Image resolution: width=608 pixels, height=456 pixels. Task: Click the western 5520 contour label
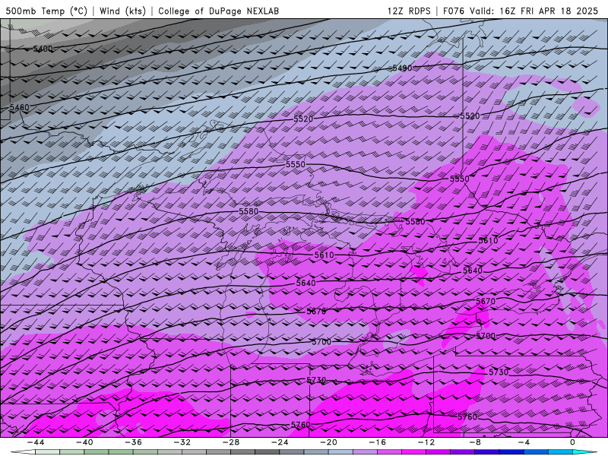point(303,119)
